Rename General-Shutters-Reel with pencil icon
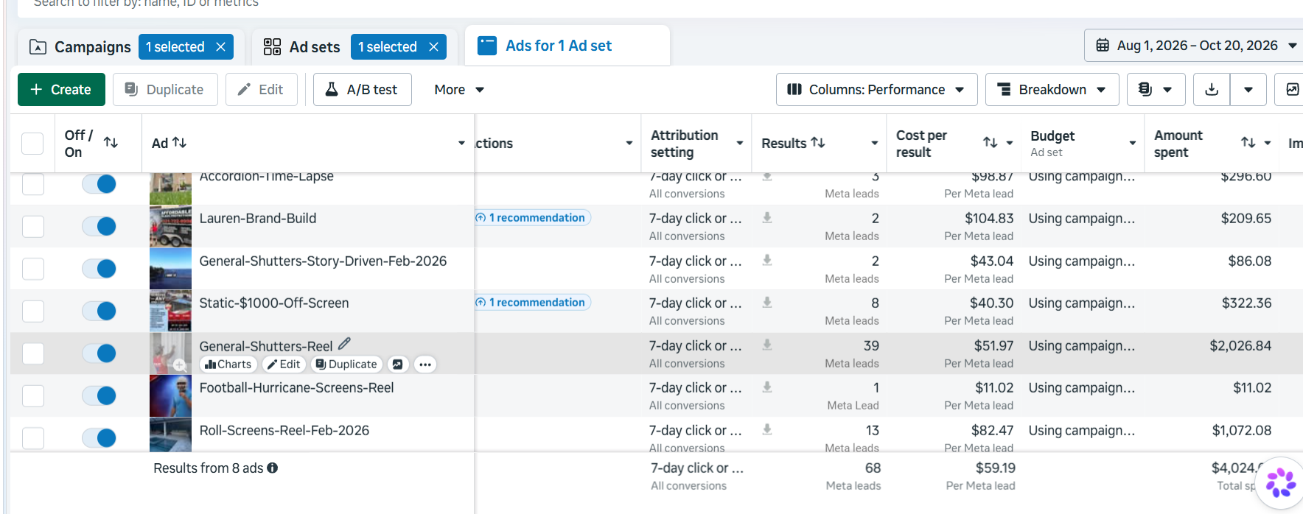1303x514 pixels. tap(344, 344)
